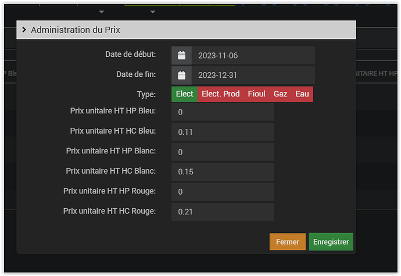Edit the Prix unitaire HT HC Rouge value
This screenshot has height=276, width=401.
(x=223, y=212)
